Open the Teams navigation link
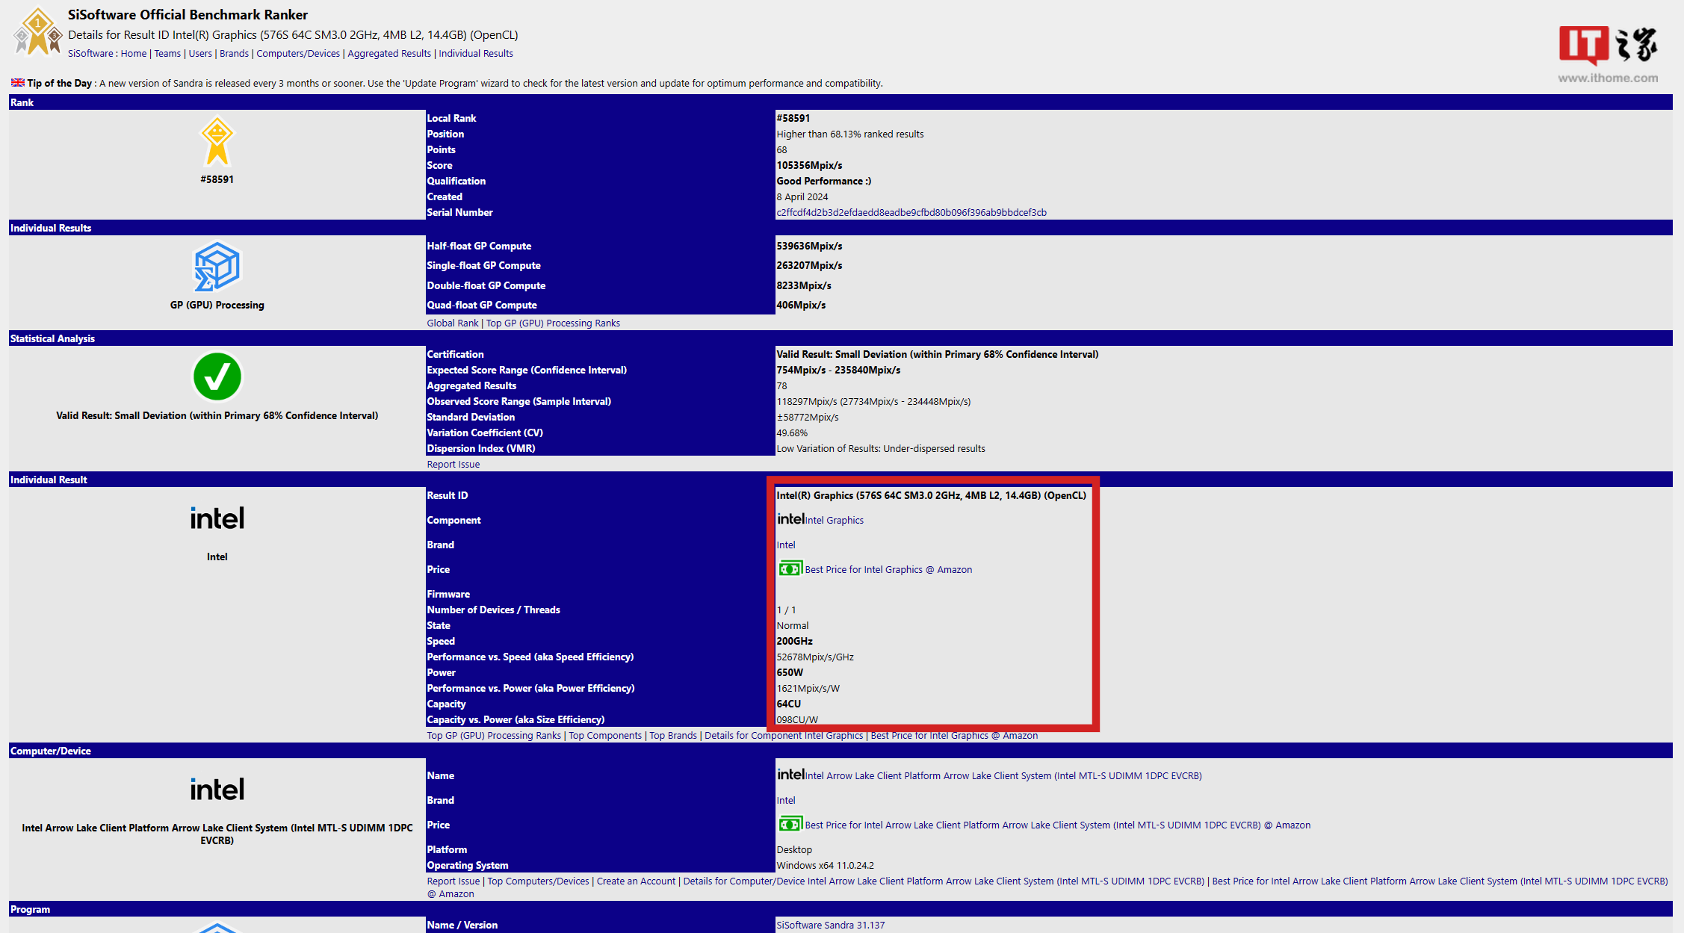 coord(167,54)
